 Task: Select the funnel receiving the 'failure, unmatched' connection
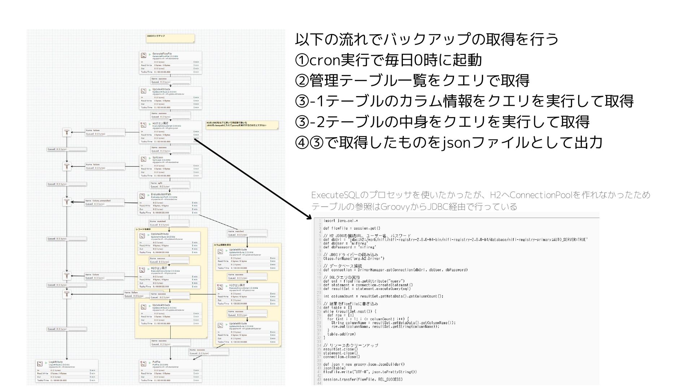(67, 202)
